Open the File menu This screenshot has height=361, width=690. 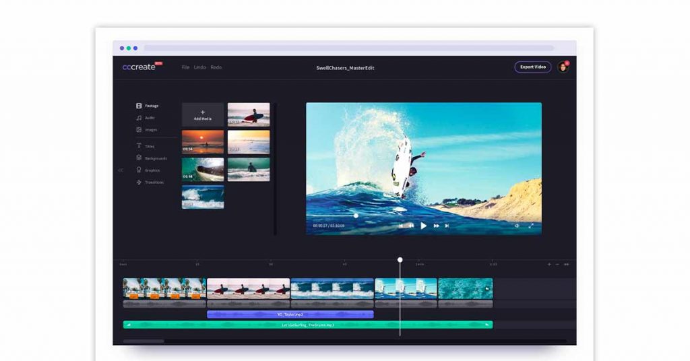[x=185, y=67]
